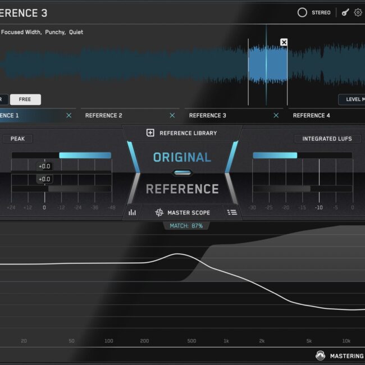The height and width of the screenshot is (365, 365).
Task: Switch to the Reference 2 tab
Action: 104,115
